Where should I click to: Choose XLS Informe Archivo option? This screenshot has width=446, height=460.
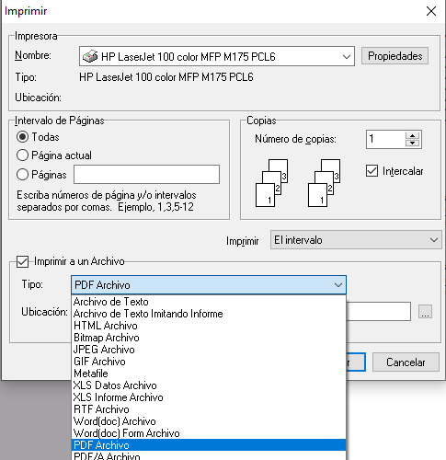[x=209, y=397]
